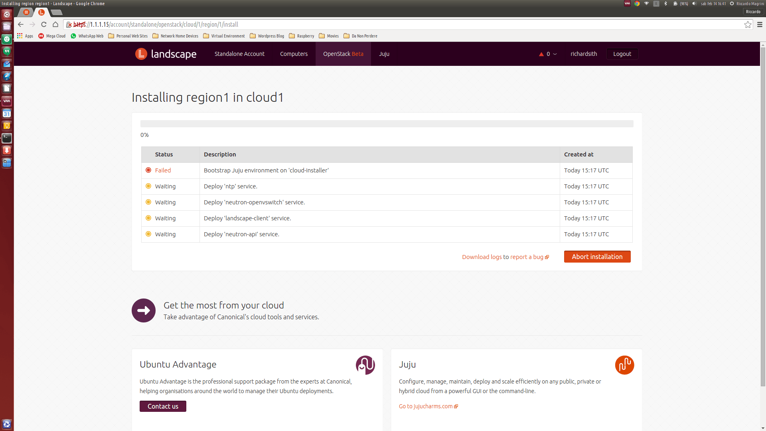766x431 pixels.
Task: Click the red Failed status indicator dot
Action: click(x=148, y=170)
